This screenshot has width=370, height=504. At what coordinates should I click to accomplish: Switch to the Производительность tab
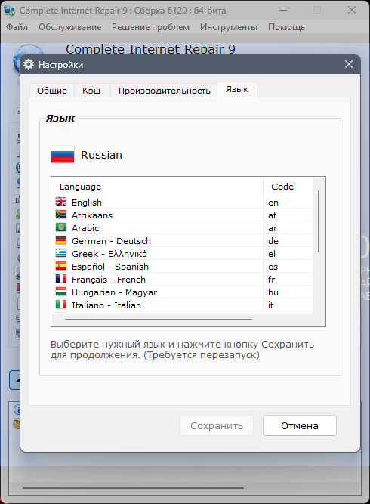[x=164, y=91]
